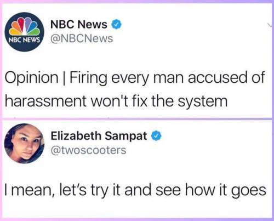The width and height of the screenshot is (274, 221).
Task: Click Elizabeth Sampat's verified checkmark badge
Action: pyautogui.click(x=156, y=136)
